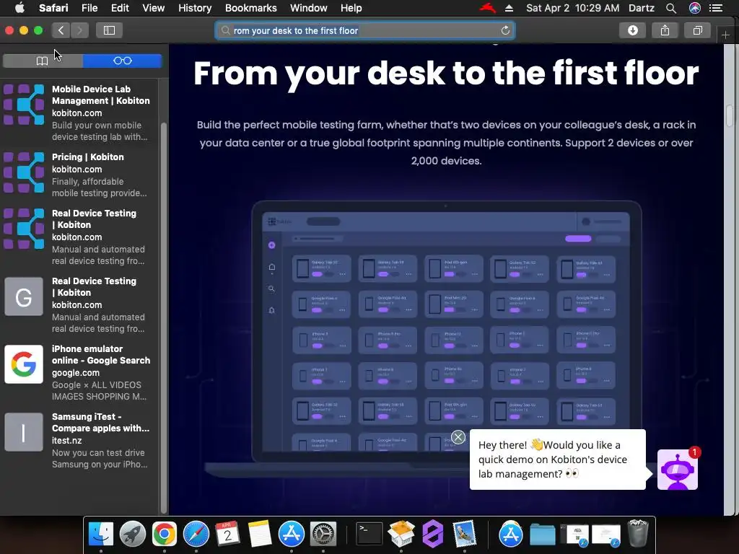This screenshot has height=554, width=739.
Task: Open Real Device Testing item with Kobiton logo
Action: click(x=79, y=237)
